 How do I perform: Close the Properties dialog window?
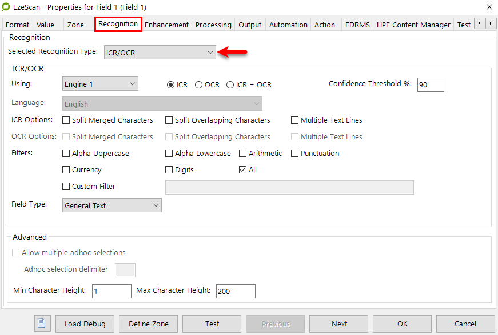(489, 7)
